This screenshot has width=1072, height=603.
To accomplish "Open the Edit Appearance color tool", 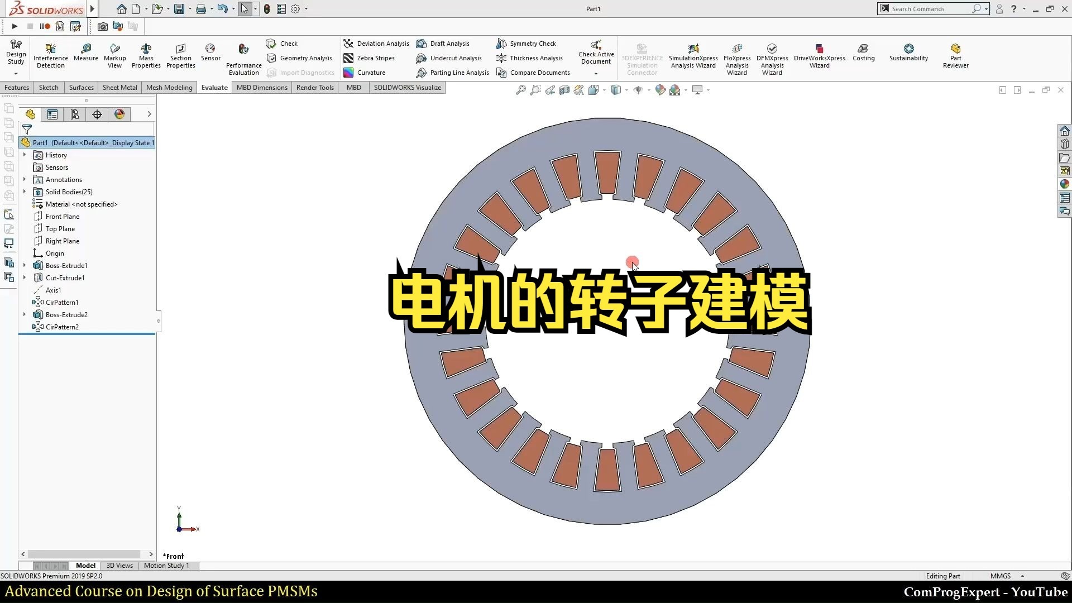I will click(659, 90).
